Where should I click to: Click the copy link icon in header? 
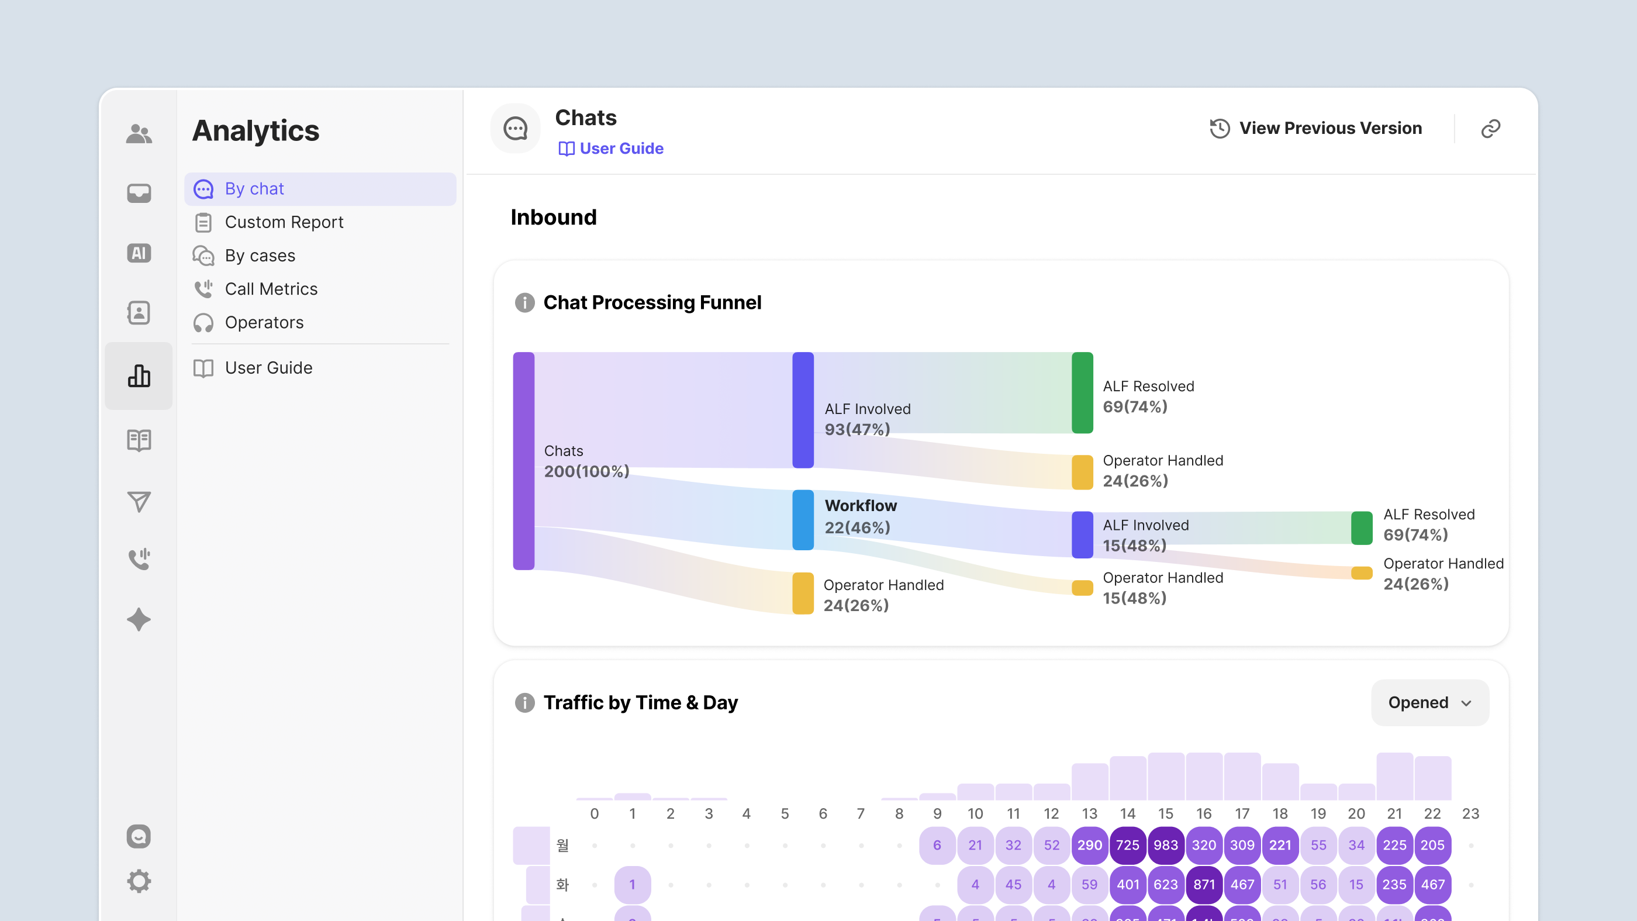click(x=1490, y=129)
